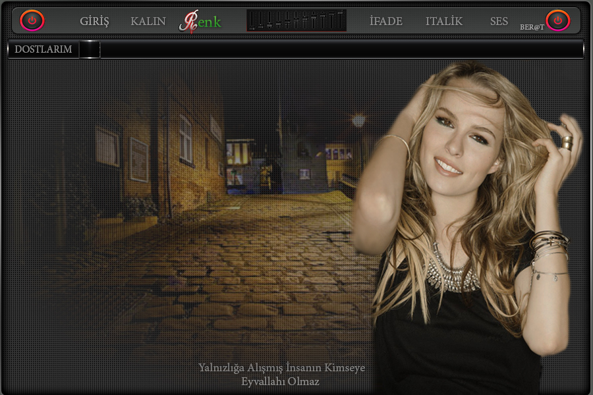Click the second equalizer slider from the left
This screenshot has height=395, width=593.
point(261,26)
